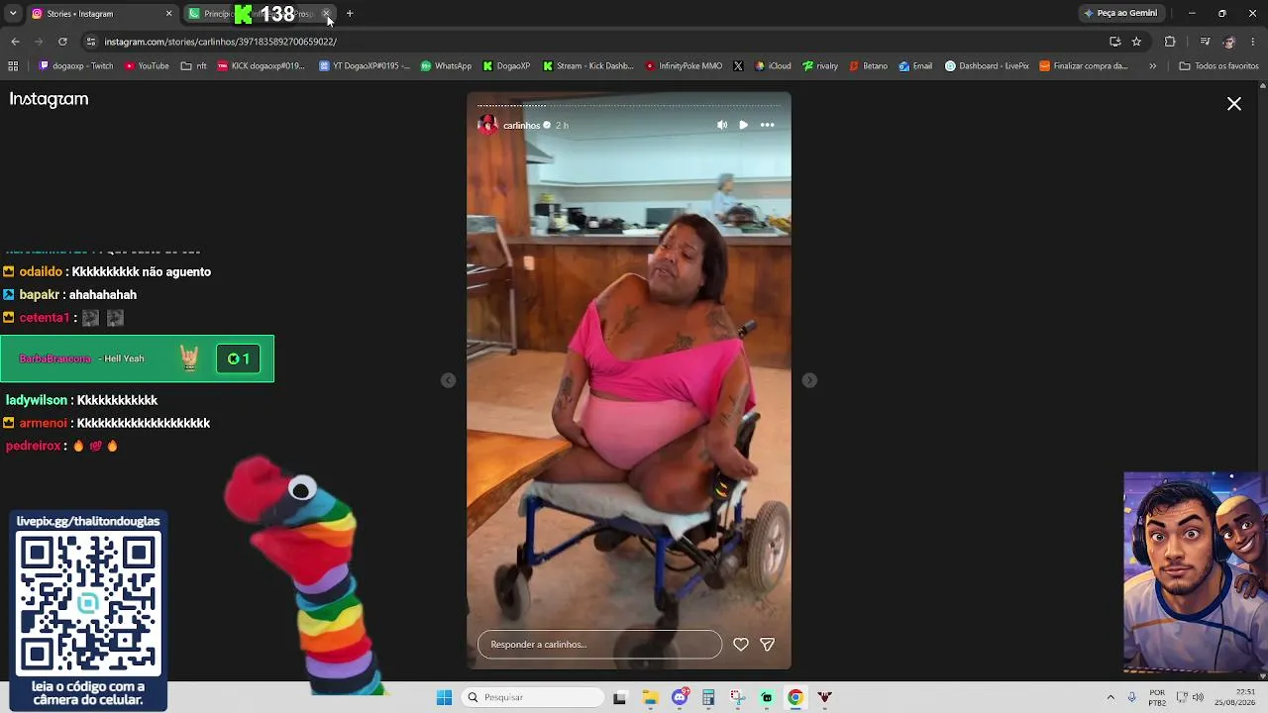The height and width of the screenshot is (713, 1268).
Task: Open the X bookmark icon
Action: (738, 66)
